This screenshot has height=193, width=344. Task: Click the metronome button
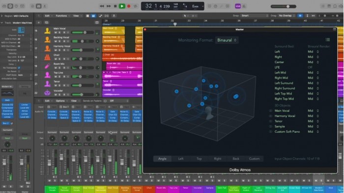click(244, 6)
